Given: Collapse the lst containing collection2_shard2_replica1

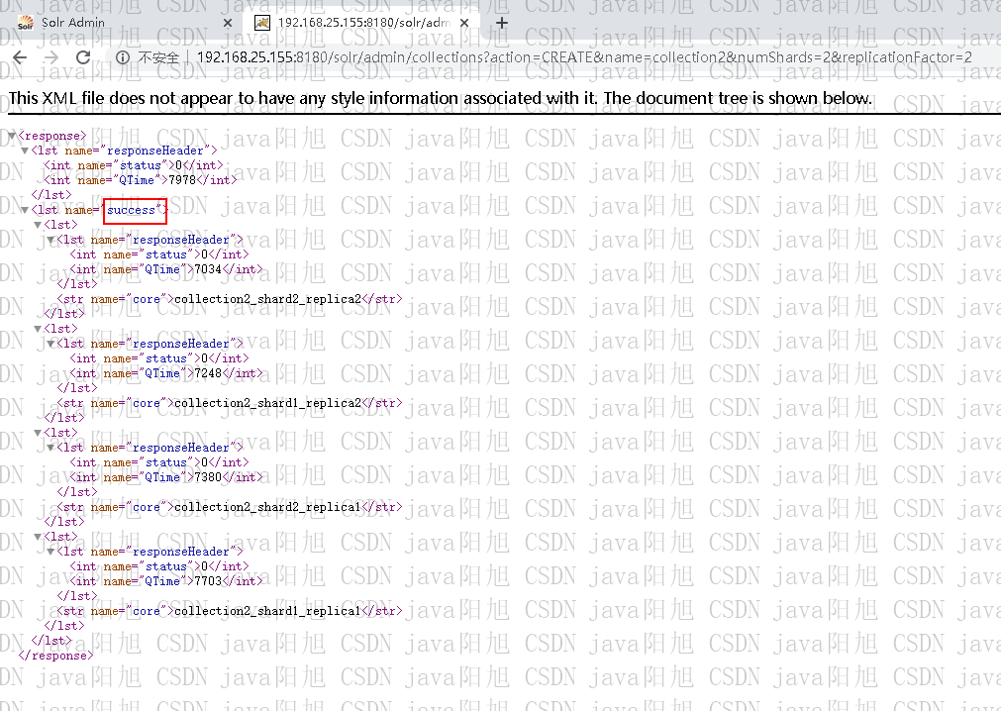Looking at the screenshot, I should 38,433.
